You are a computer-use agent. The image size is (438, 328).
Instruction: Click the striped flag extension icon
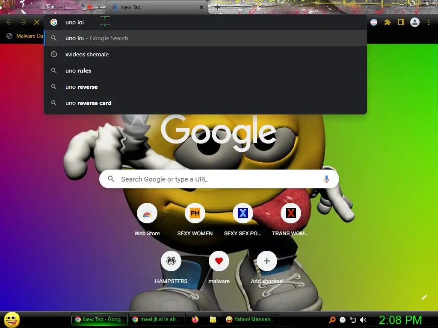[x=374, y=22]
